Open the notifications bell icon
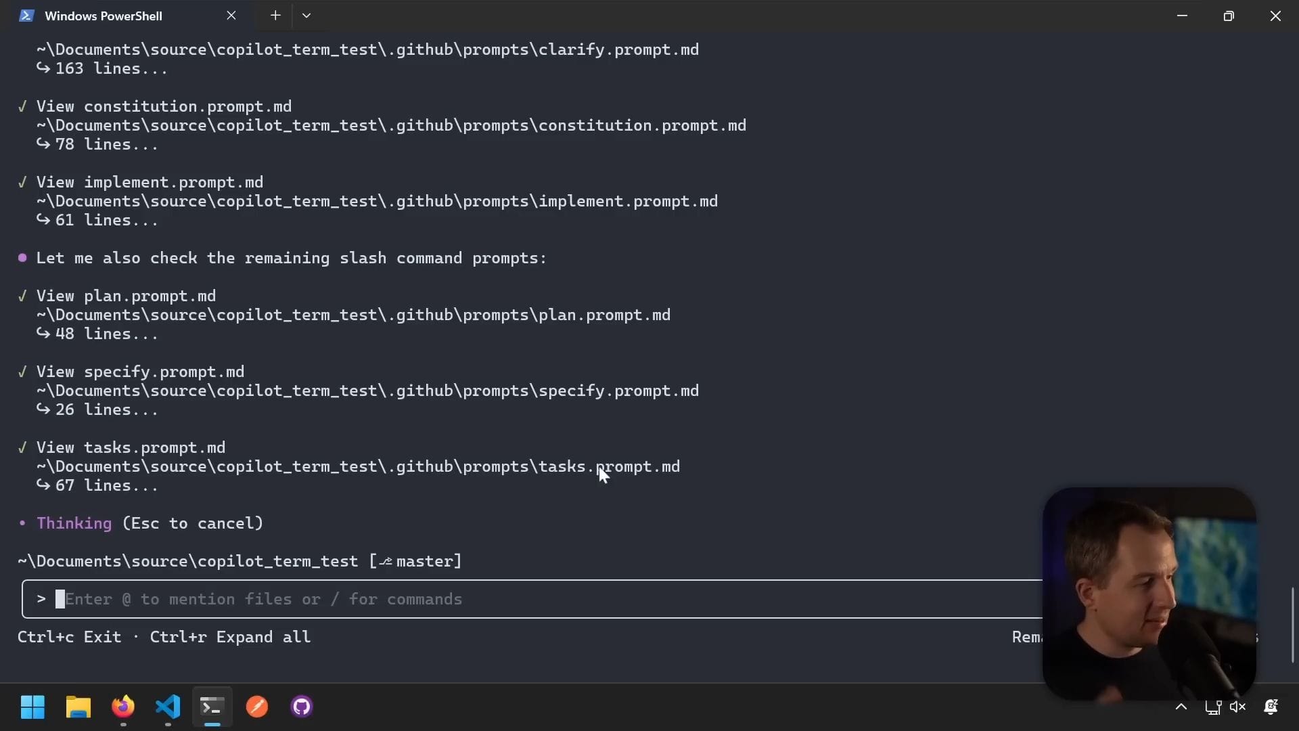This screenshot has width=1299, height=731. pyautogui.click(x=1271, y=707)
